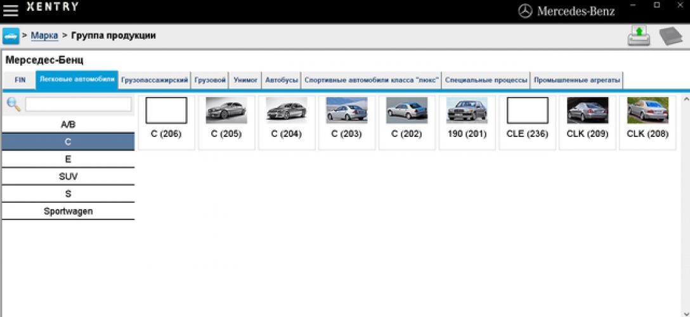
Task: Choose the CLE (236) model tile
Action: pos(527,122)
